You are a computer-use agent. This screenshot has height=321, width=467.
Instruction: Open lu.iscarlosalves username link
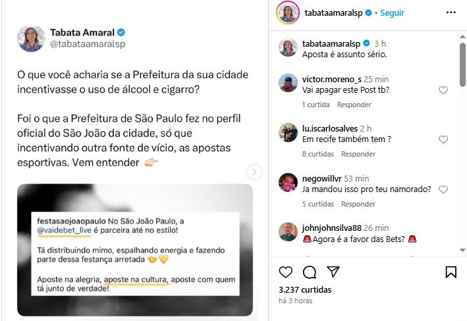(x=330, y=128)
